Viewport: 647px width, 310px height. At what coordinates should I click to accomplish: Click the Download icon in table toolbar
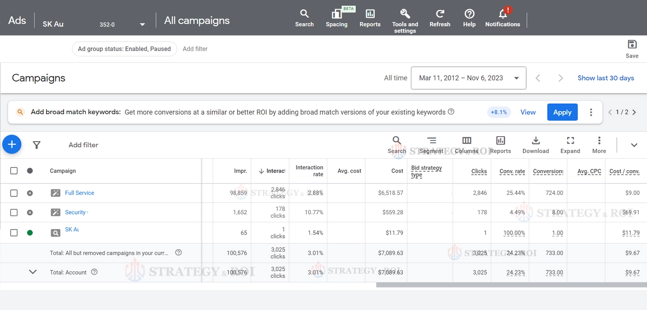535,141
